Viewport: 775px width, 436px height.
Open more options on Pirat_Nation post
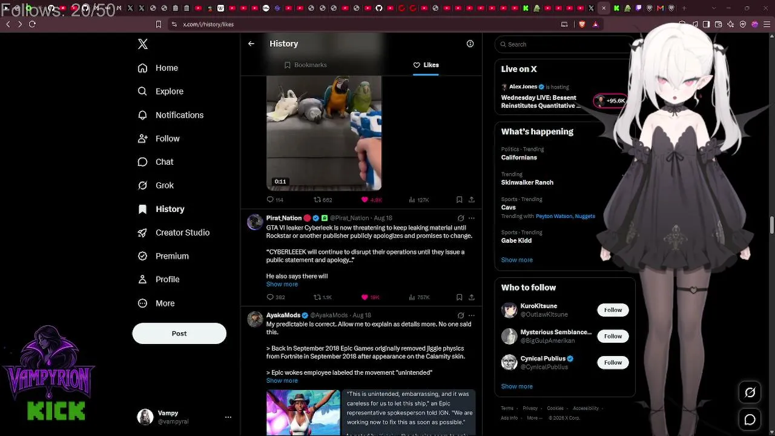472,218
